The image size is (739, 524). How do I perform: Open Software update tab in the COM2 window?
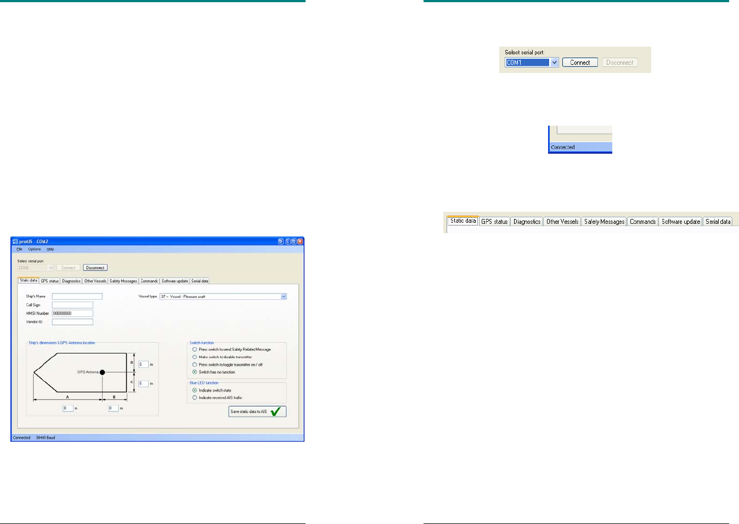pyautogui.click(x=175, y=281)
